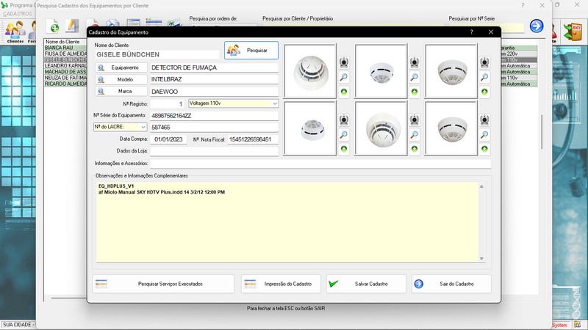This screenshot has height=330, width=588.
Task: Click webcam icon beside bottom-left detector photo
Action: [343, 120]
